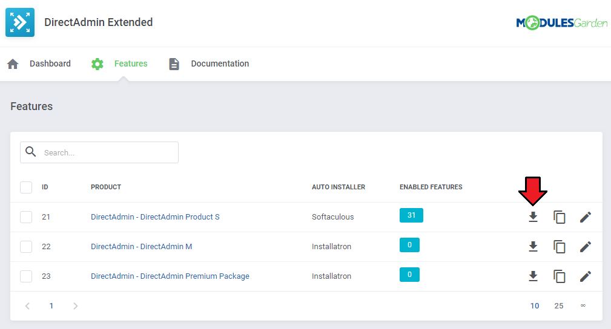This screenshot has width=611, height=329.
Task: Open DirectAdmin - DirectAdmin Premium Package link
Action: pyautogui.click(x=170, y=276)
